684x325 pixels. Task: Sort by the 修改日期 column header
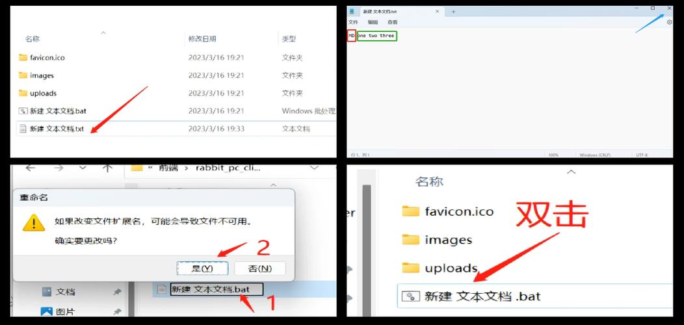(x=202, y=39)
